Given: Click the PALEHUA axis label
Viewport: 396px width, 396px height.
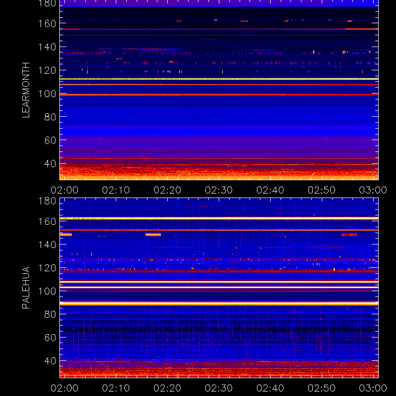Looking at the screenshot, I should pyautogui.click(x=26, y=288).
